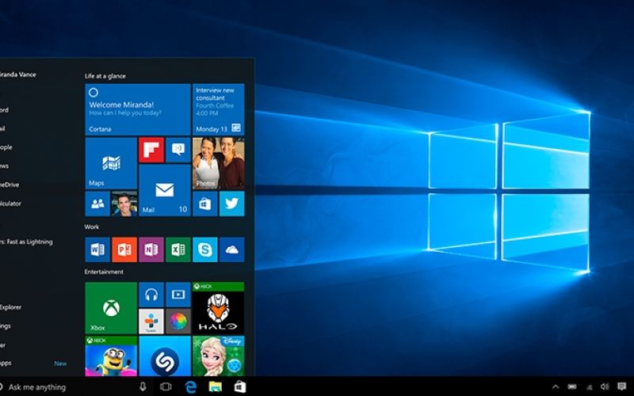634x396 pixels.
Task: Launch the Halo game tile
Action: click(219, 308)
